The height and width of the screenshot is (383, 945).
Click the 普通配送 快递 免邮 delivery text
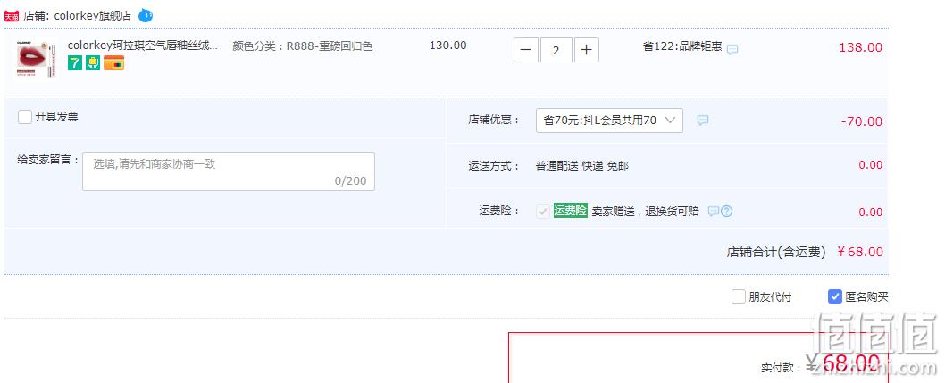tap(581, 165)
